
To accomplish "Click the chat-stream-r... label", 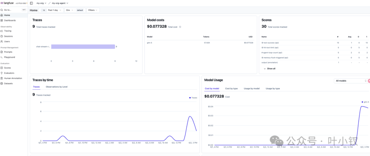I will point(43,47).
